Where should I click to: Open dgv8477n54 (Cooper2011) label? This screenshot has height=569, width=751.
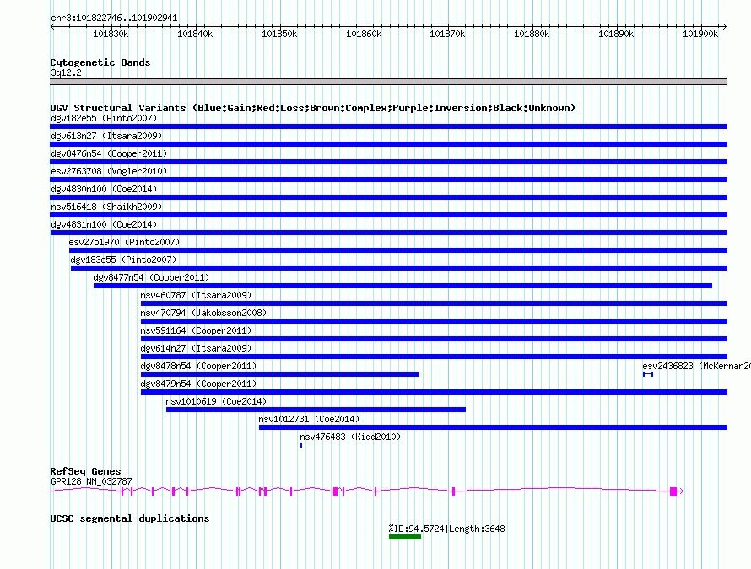pyautogui.click(x=151, y=277)
